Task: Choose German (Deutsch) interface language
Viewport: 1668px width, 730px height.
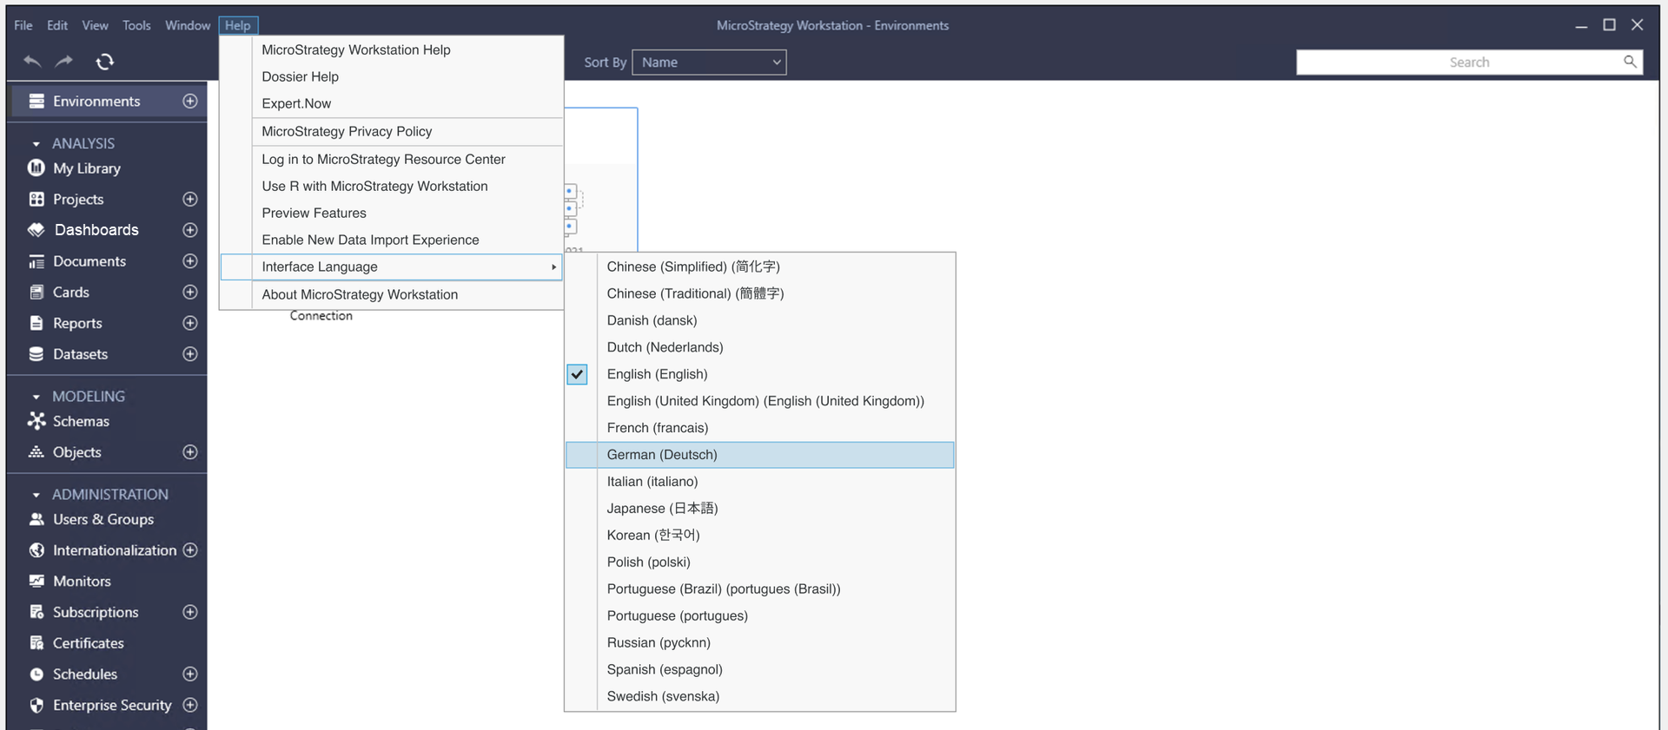Action: [662, 455]
